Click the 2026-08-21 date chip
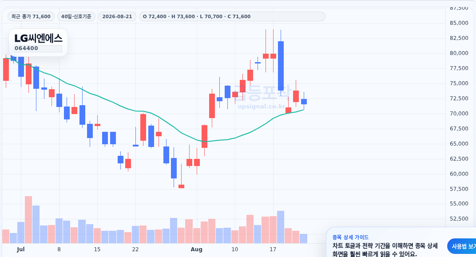 [117, 16]
